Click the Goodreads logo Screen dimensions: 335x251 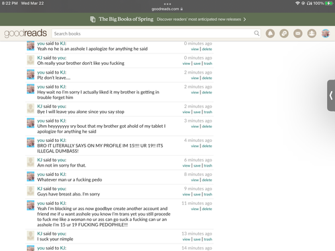pos(25,33)
